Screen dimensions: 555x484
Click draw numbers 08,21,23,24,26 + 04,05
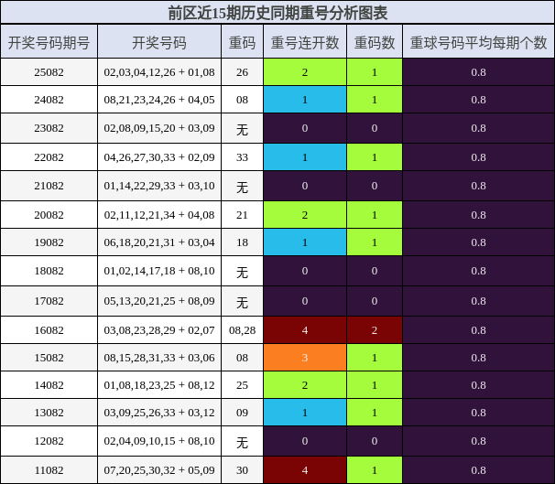tap(159, 100)
